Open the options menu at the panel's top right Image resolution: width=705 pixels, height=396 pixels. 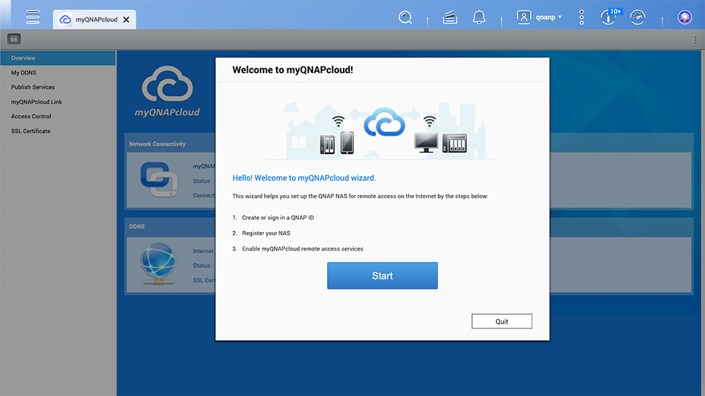(695, 40)
